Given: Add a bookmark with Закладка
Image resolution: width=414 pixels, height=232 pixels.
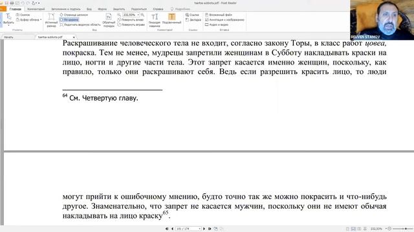Looking at the screenshot, I should tap(193, 20).
